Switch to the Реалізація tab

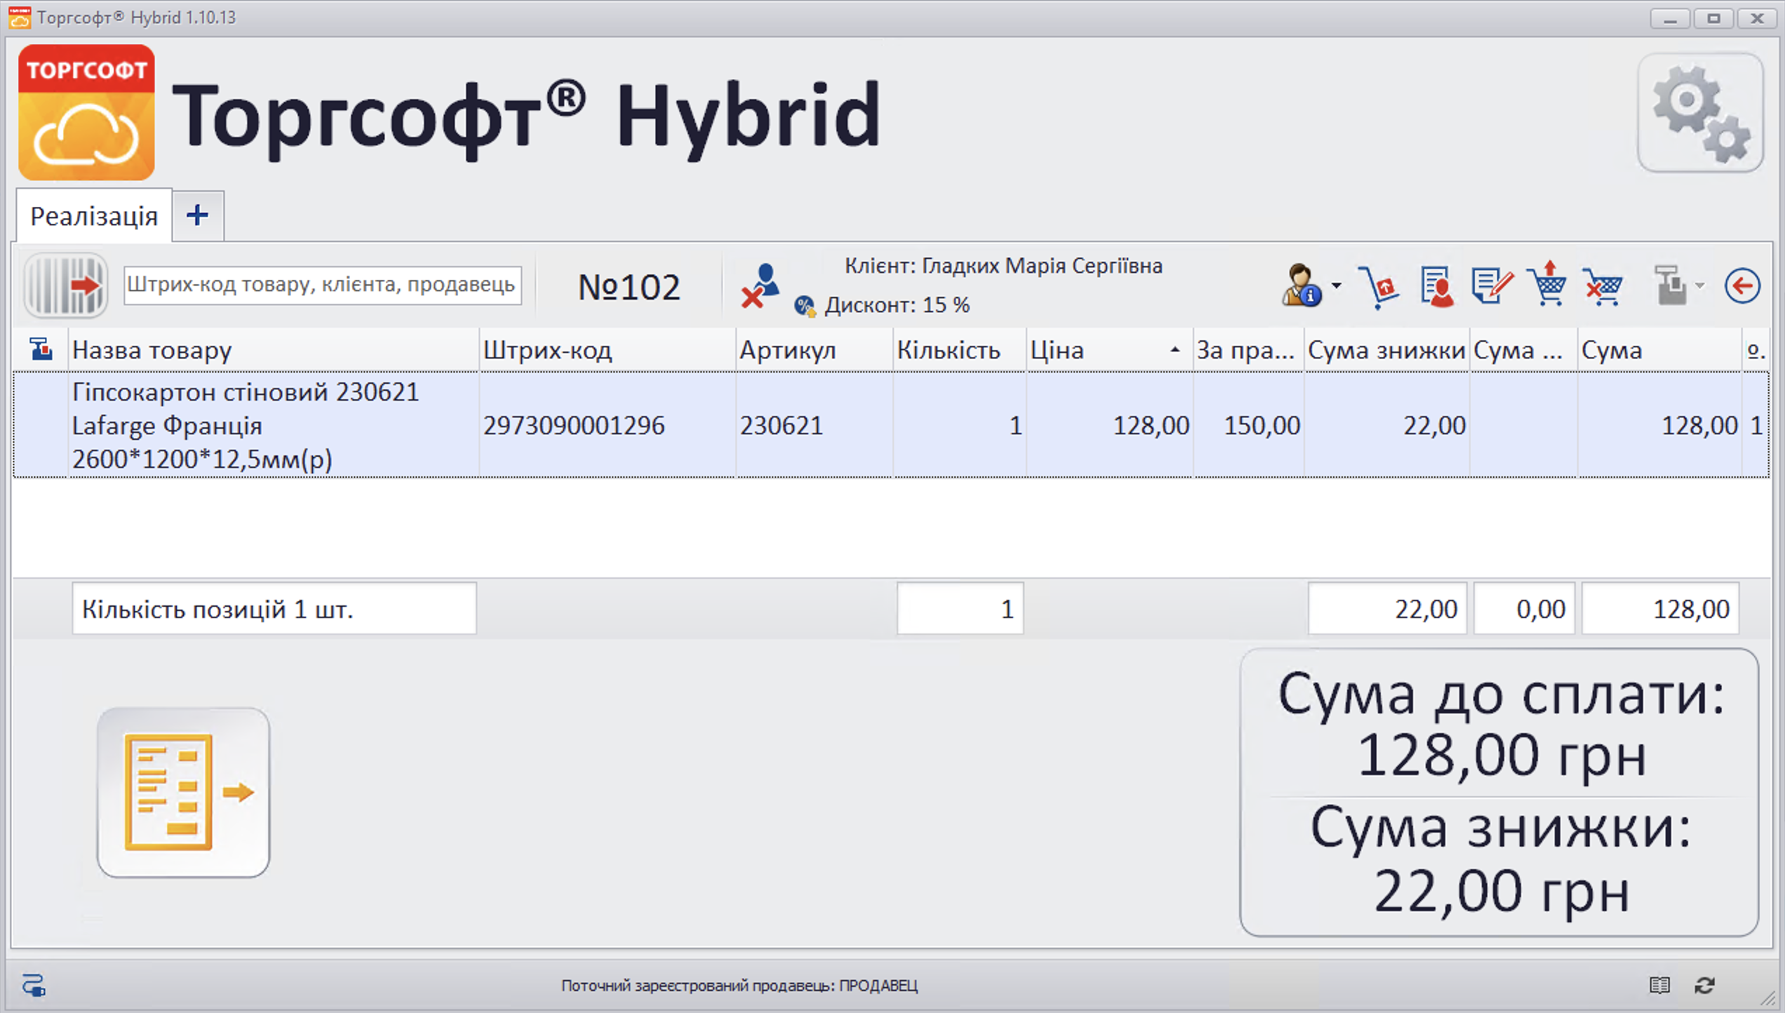click(94, 216)
